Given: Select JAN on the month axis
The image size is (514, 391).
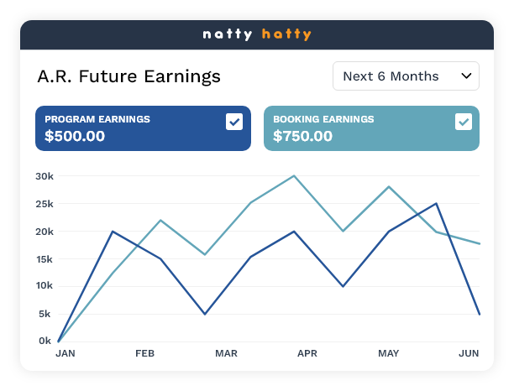Looking at the screenshot, I should tap(66, 354).
